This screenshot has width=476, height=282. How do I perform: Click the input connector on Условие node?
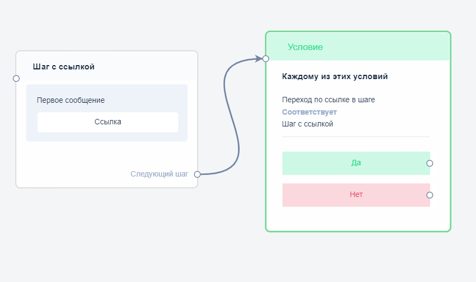265,59
